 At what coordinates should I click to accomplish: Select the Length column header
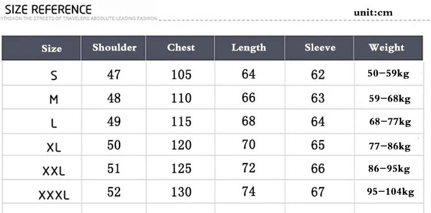coord(249,48)
